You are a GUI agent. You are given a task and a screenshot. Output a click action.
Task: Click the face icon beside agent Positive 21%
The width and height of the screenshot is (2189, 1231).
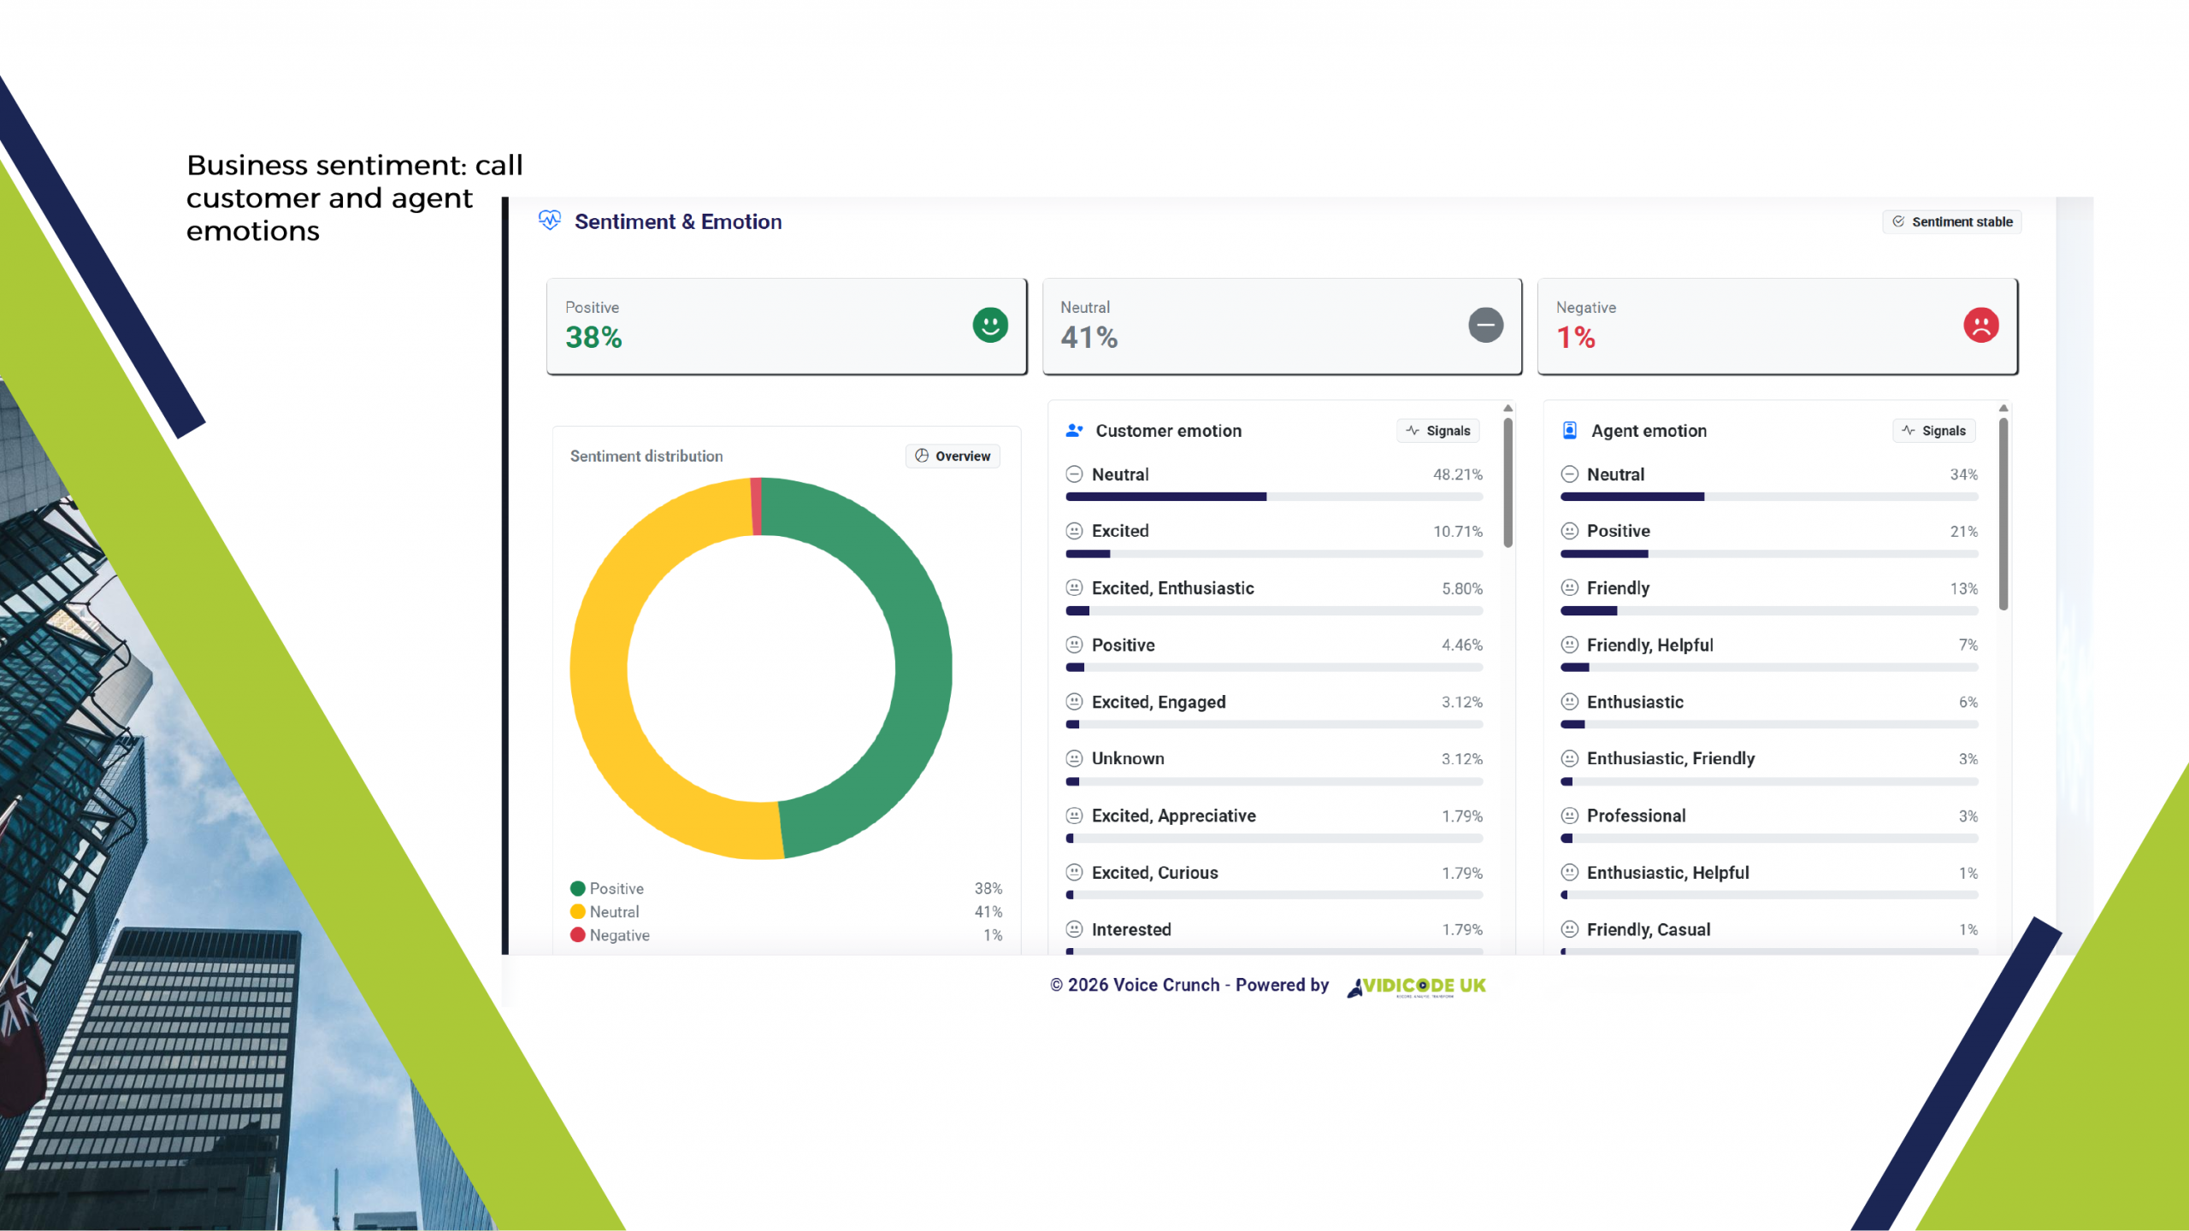pyautogui.click(x=1569, y=531)
